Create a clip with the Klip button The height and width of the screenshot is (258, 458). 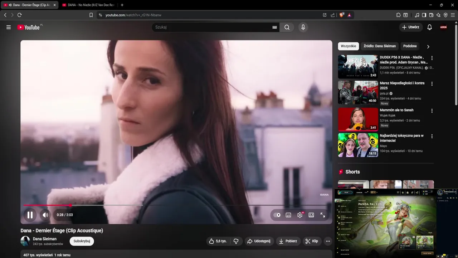(x=312, y=241)
